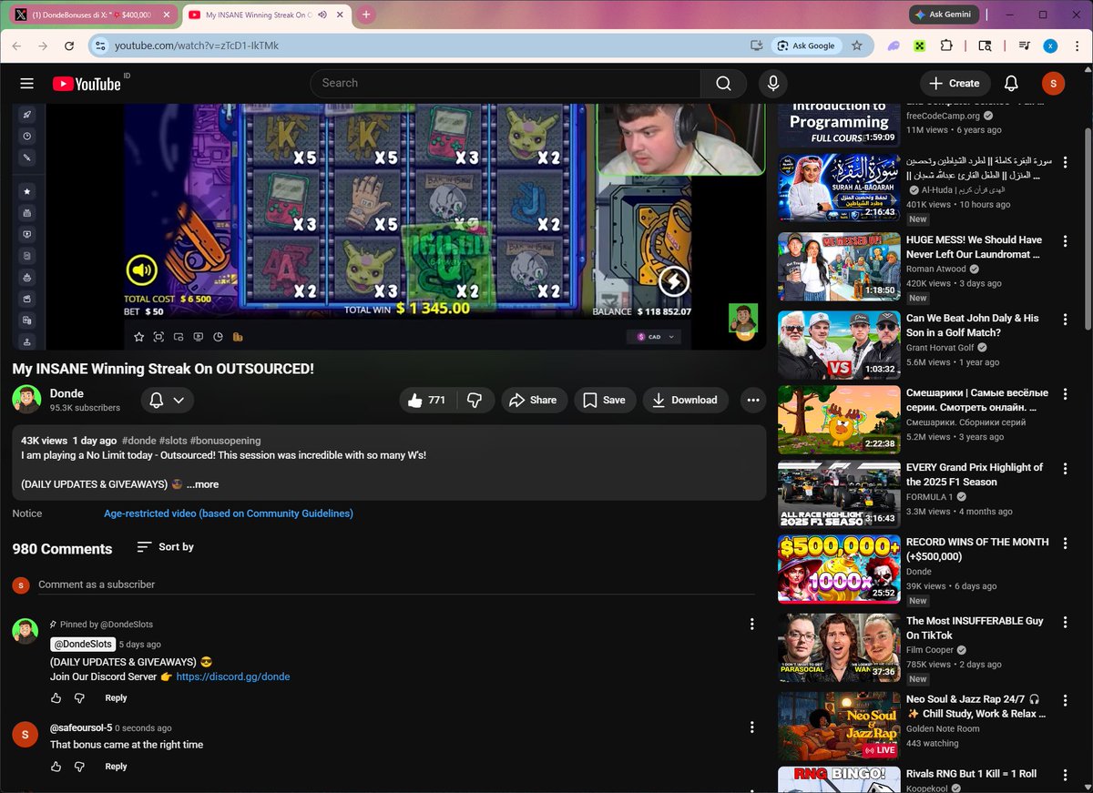Open the Most INSUFFERABLE Guy On TikTok thumbnail
Screen dimensions: 1093x793
[839, 648]
